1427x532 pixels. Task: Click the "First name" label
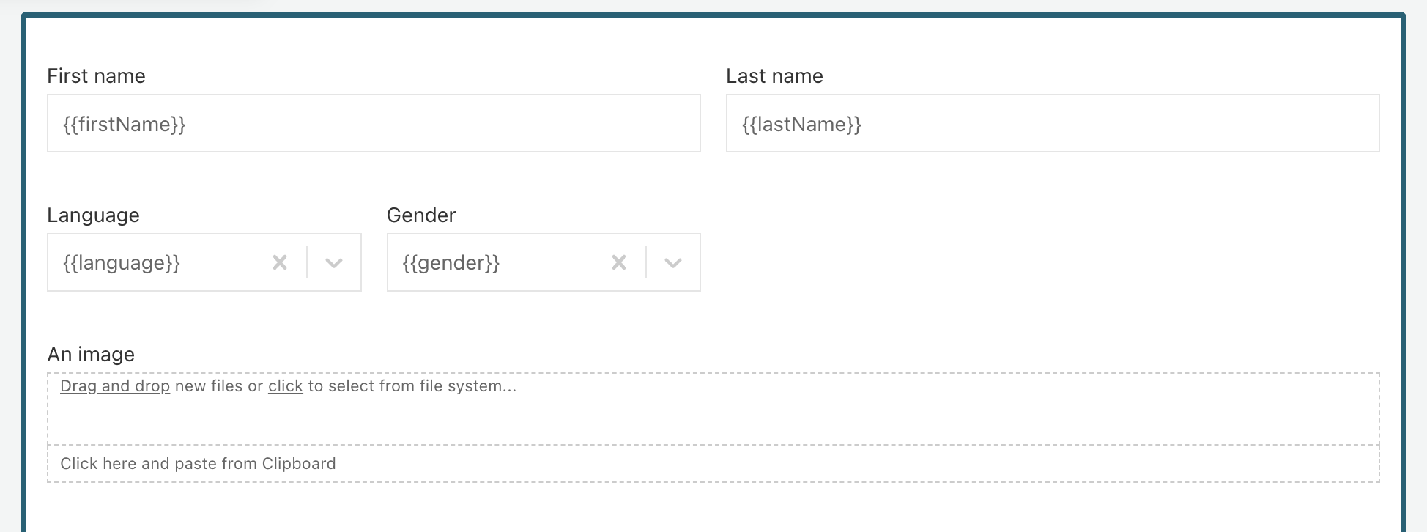tap(96, 76)
